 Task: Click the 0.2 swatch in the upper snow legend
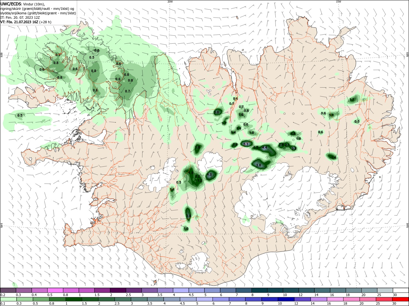point(8,290)
